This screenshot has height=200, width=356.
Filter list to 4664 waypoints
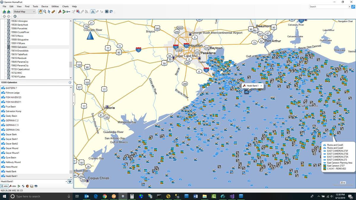click(x=12, y=186)
